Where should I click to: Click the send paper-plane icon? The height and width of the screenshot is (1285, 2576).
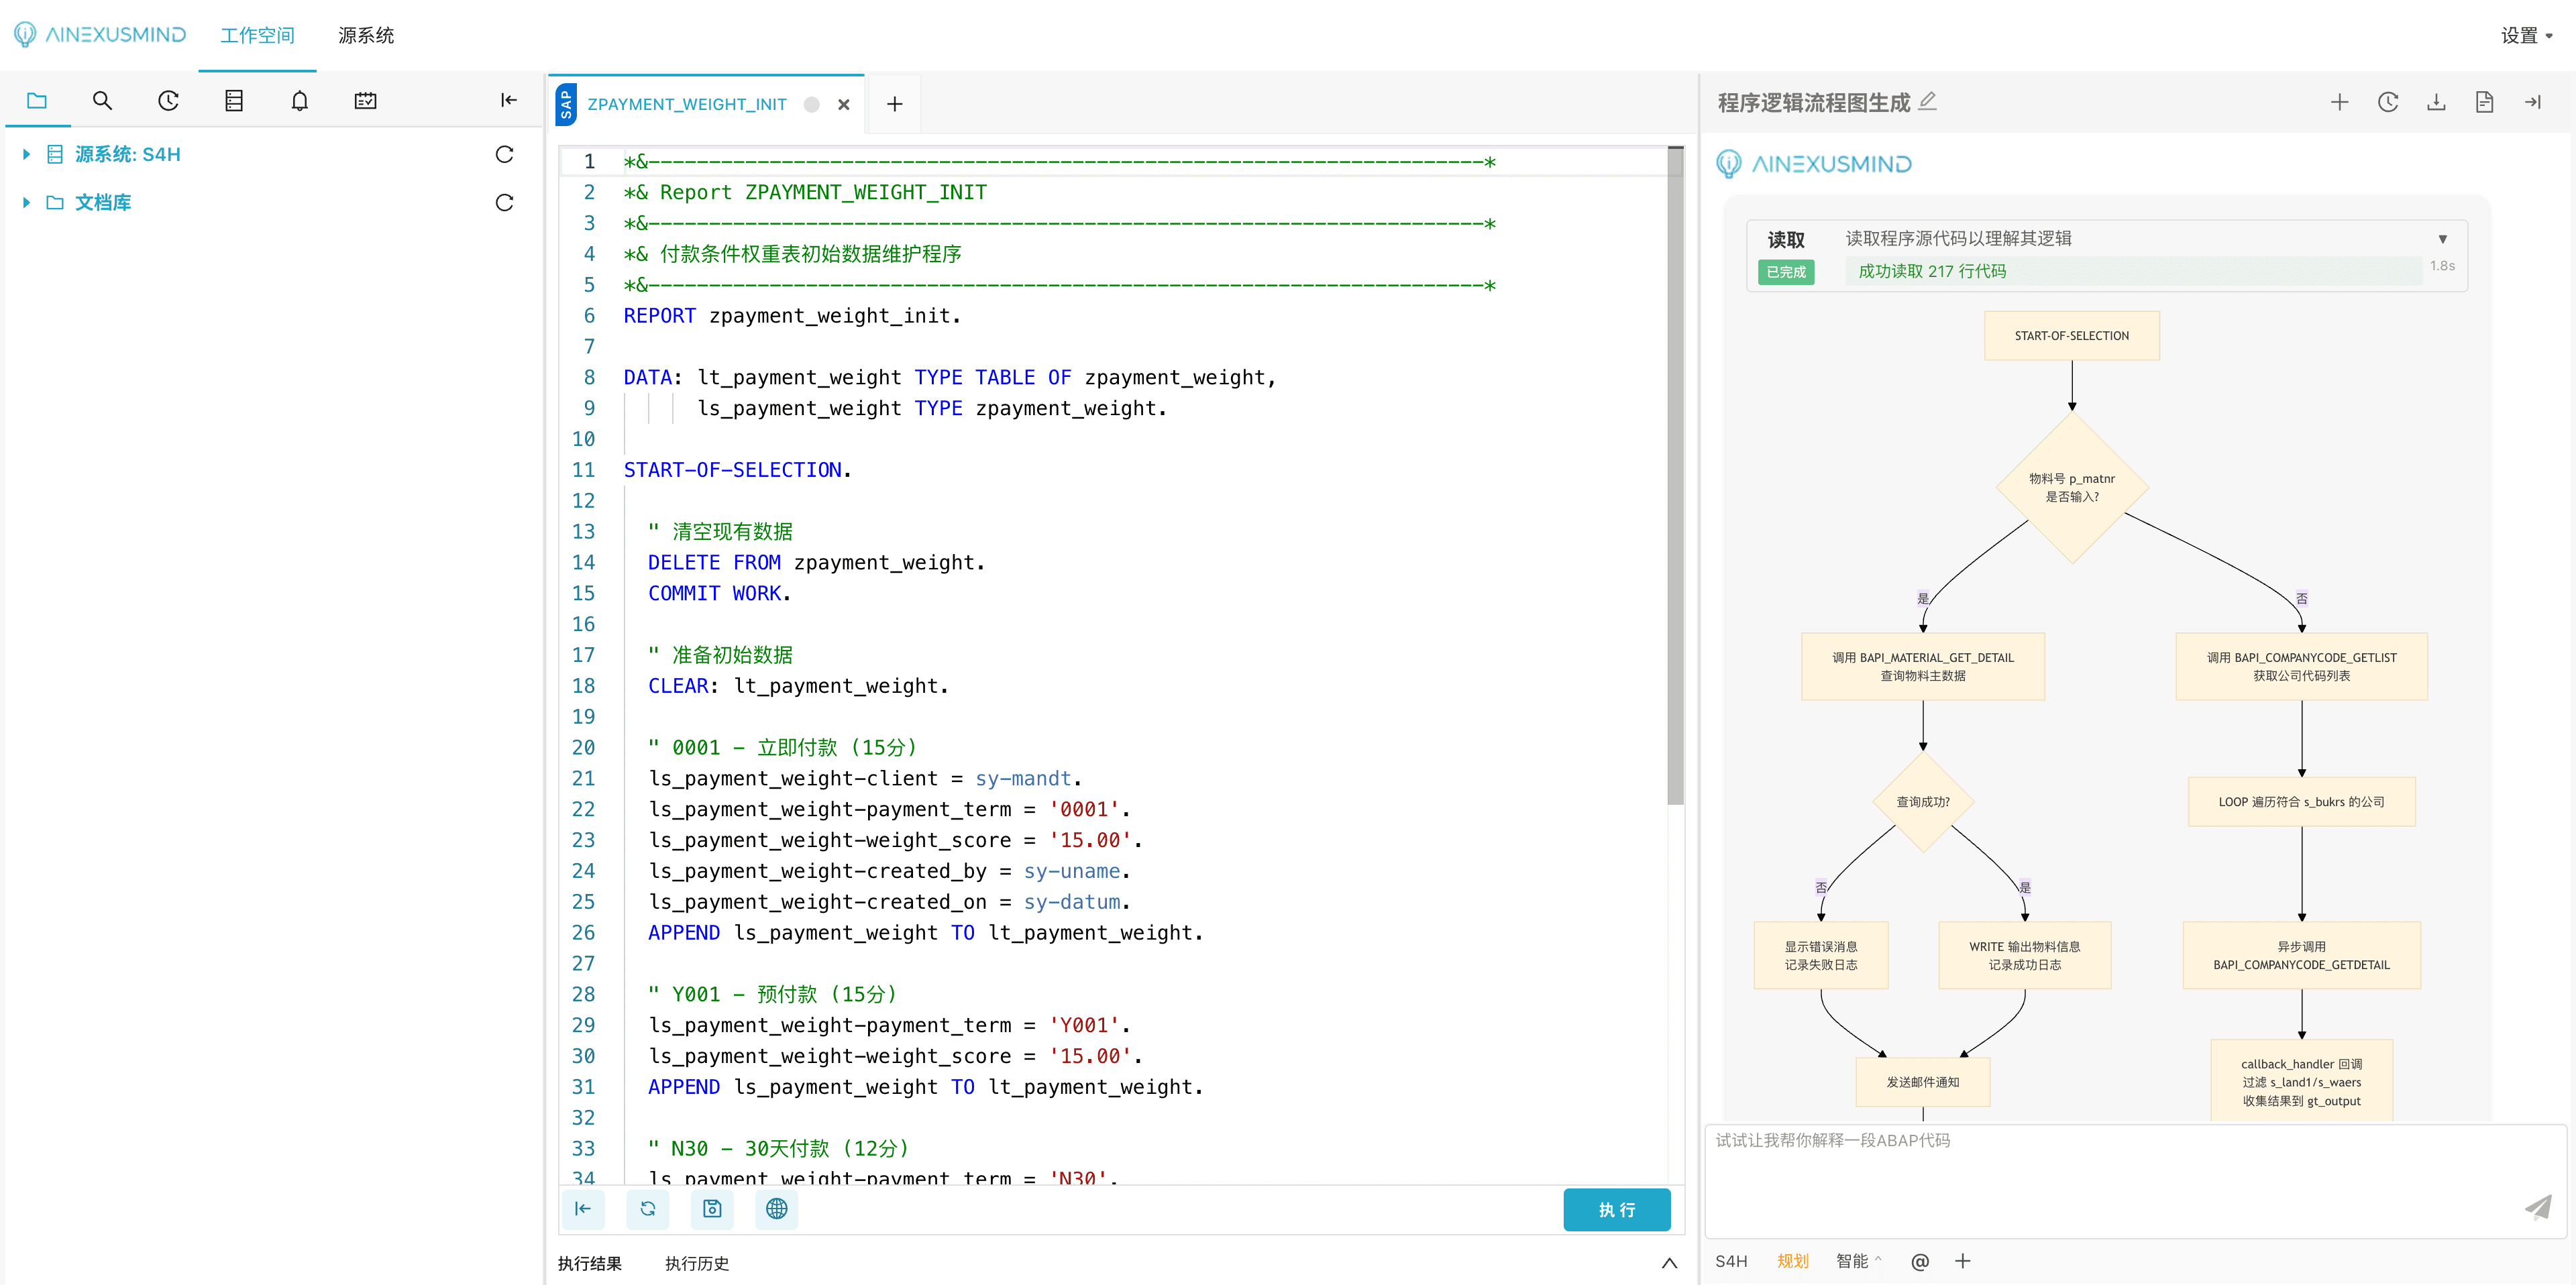coord(2537,1207)
